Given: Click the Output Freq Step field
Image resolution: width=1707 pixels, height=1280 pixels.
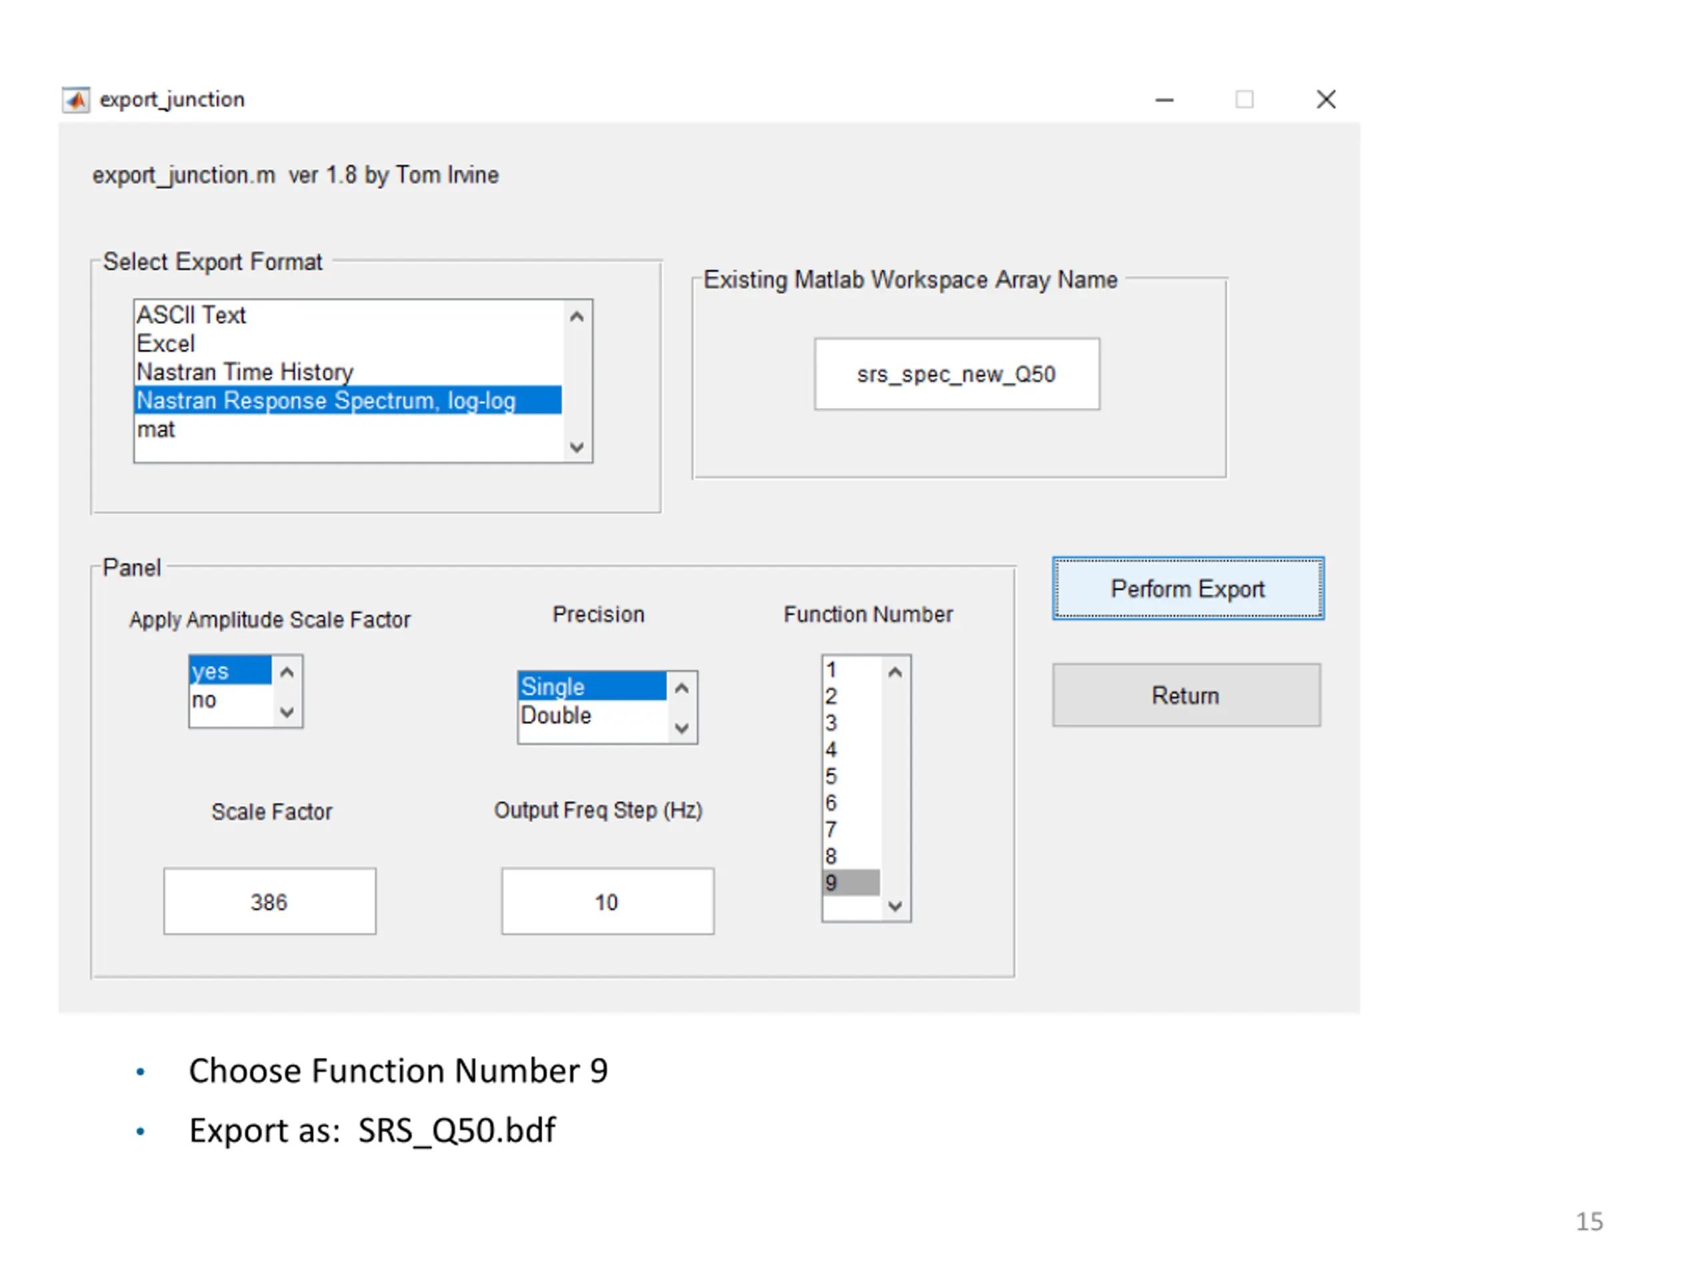Looking at the screenshot, I should point(607,902).
